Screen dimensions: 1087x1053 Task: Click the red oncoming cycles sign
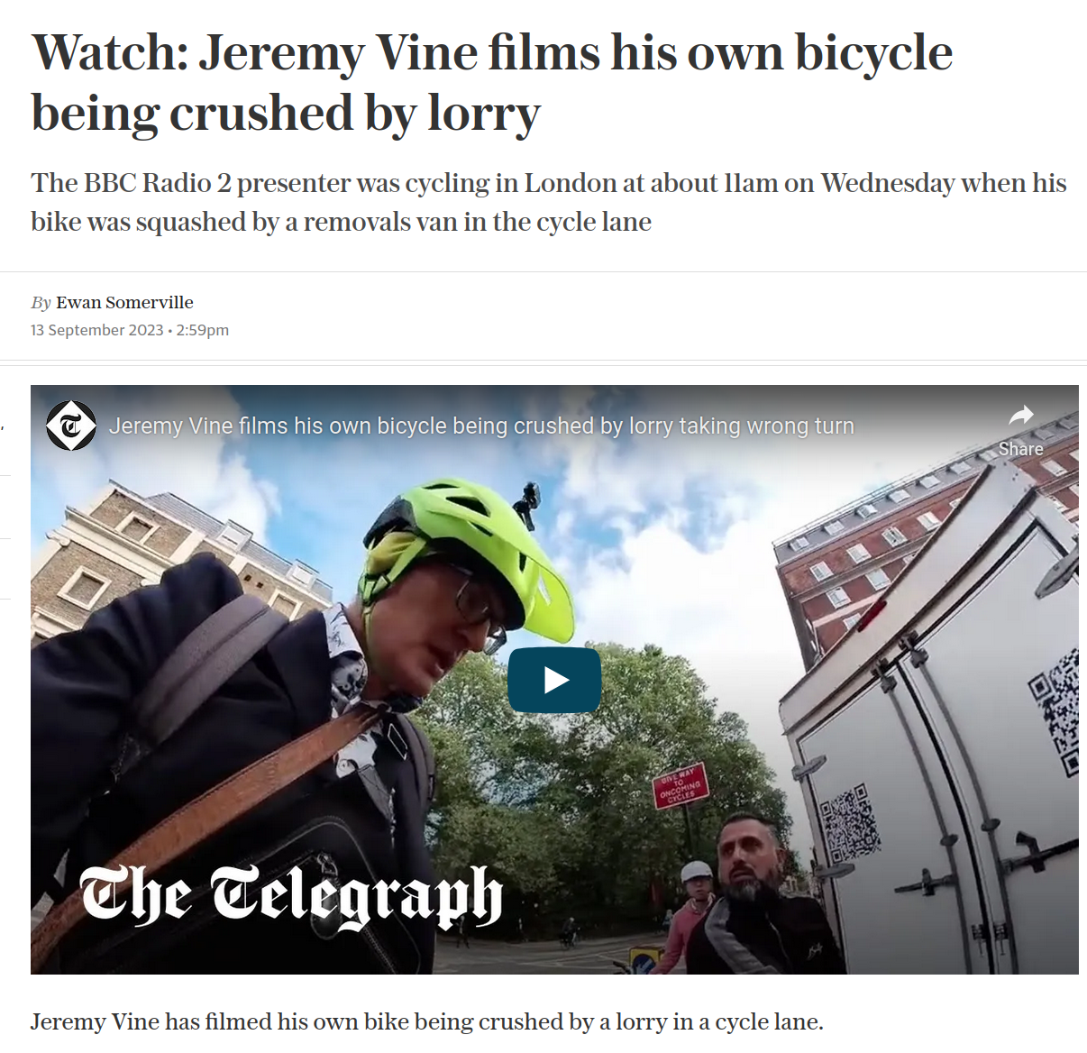tap(681, 785)
